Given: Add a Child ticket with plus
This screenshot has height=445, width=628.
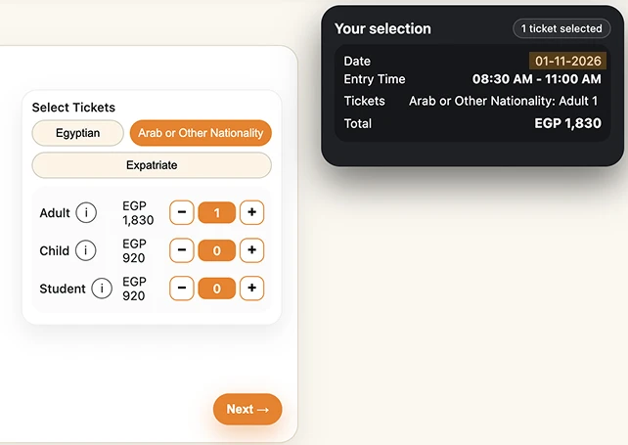Looking at the screenshot, I should click(252, 250).
